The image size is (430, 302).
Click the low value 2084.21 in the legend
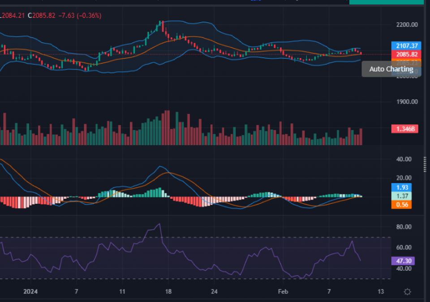(x=12, y=16)
